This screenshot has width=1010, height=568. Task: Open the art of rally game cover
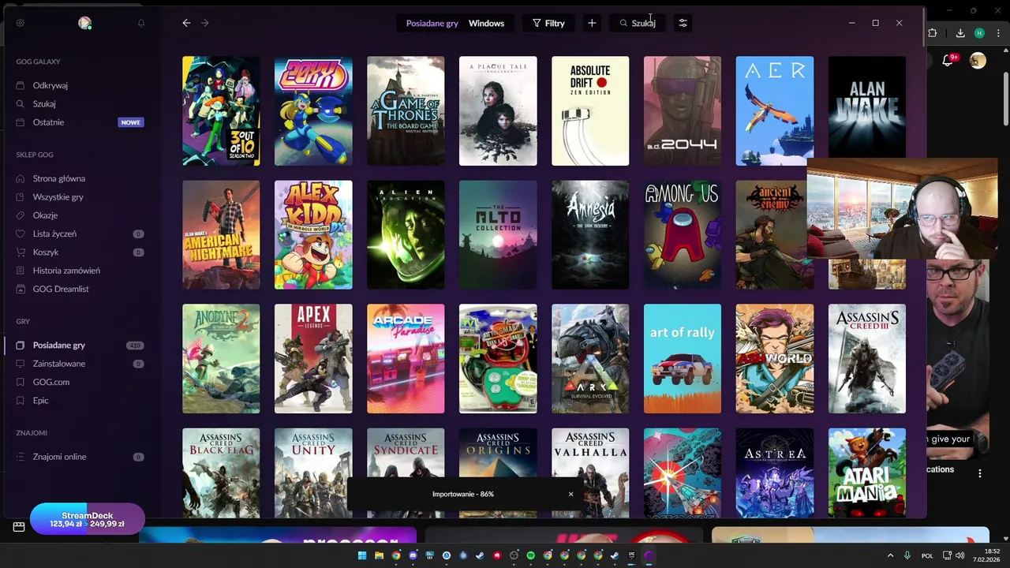[683, 359]
